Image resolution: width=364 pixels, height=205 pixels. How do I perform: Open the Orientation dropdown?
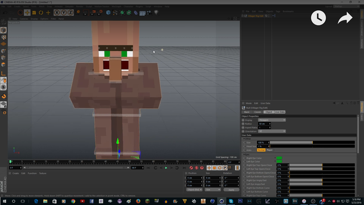272,132
